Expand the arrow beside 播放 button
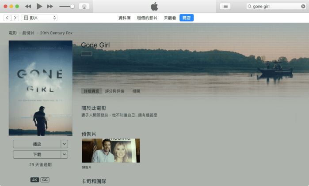Screen dimensions: 309x186 [65, 144]
